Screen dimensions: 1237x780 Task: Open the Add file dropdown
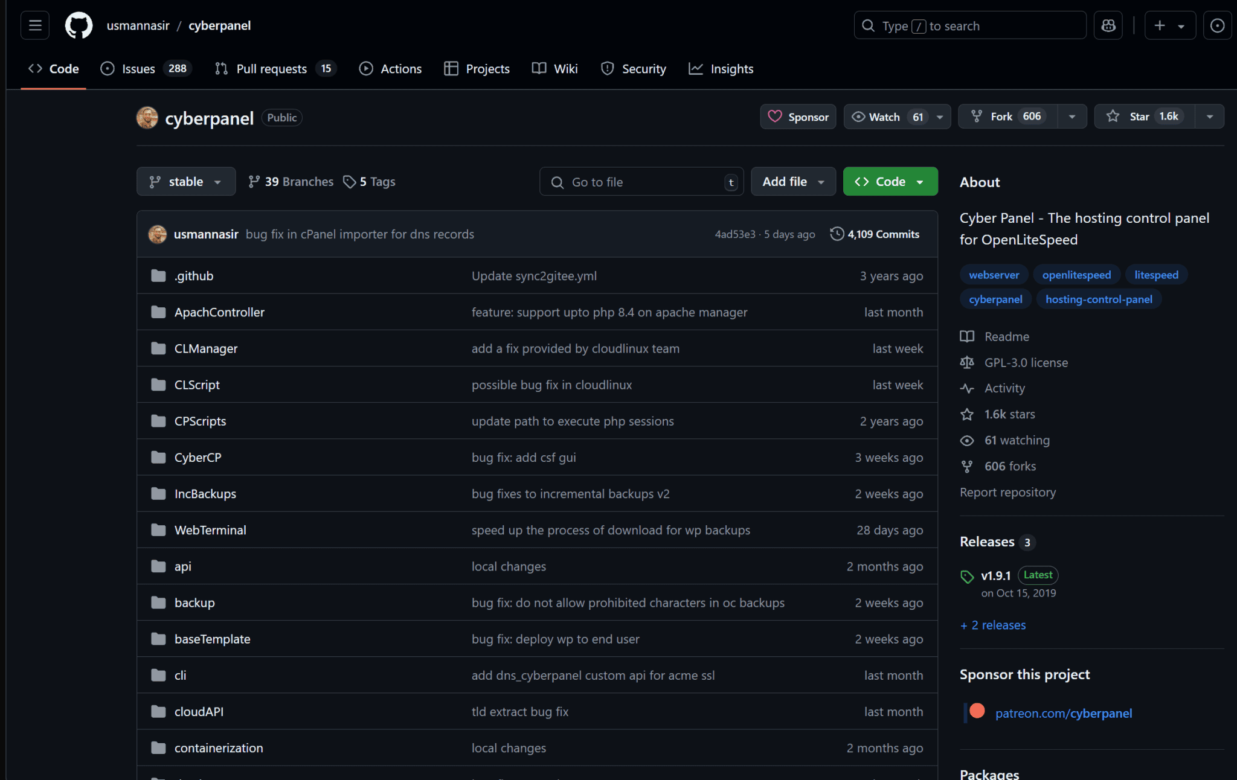(x=793, y=181)
